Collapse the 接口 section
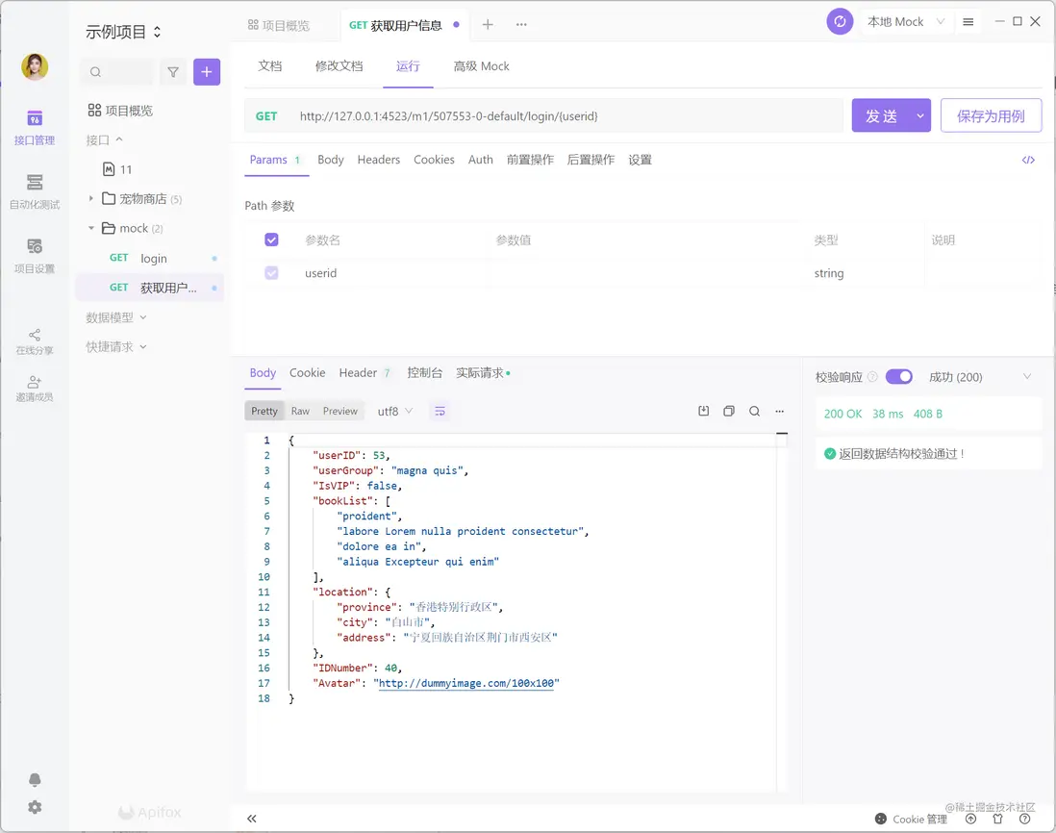Screen dimensions: 1056x833 click(x=105, y=140)
